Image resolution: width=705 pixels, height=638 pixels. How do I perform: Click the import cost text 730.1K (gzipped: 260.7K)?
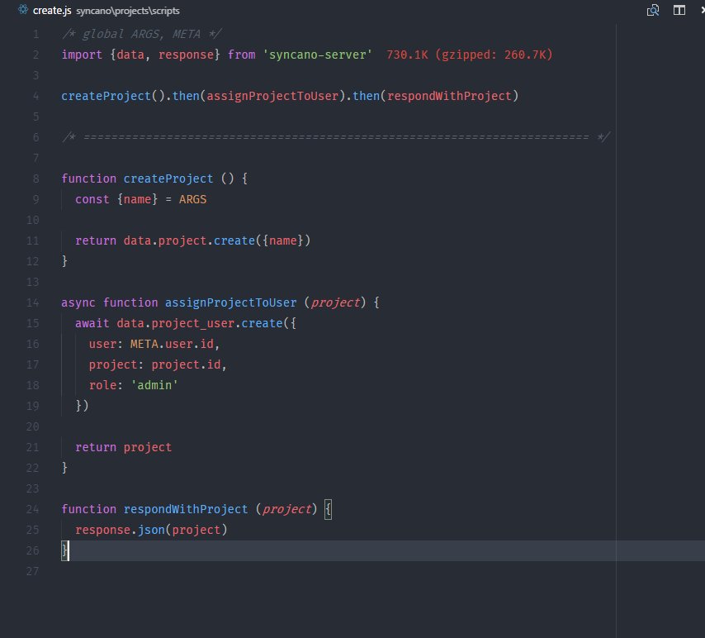point(470,55)
